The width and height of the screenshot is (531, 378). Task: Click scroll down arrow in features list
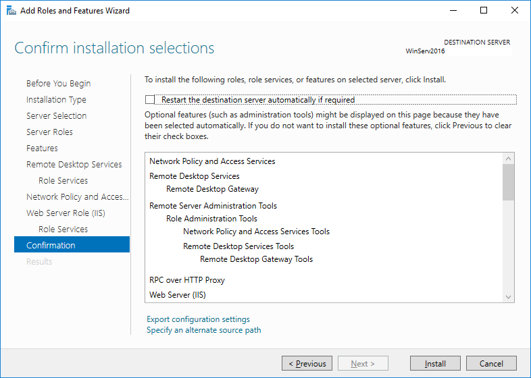coord(509,296)
